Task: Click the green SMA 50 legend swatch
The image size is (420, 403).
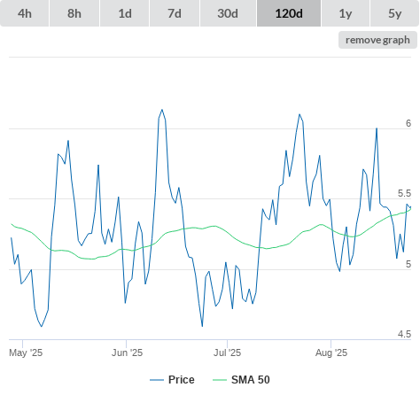Action: click(220, 380)
